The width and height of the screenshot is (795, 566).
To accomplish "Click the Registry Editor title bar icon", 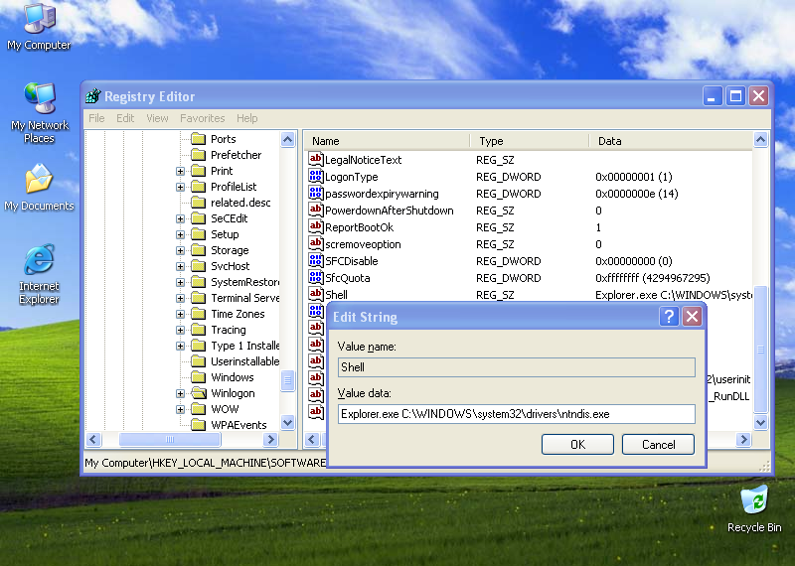I will [93, 95].
